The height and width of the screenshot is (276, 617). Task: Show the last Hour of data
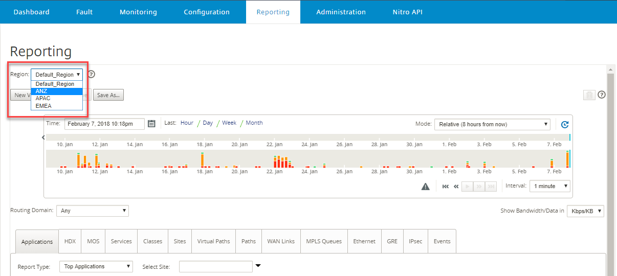click(x=187, y=123)
